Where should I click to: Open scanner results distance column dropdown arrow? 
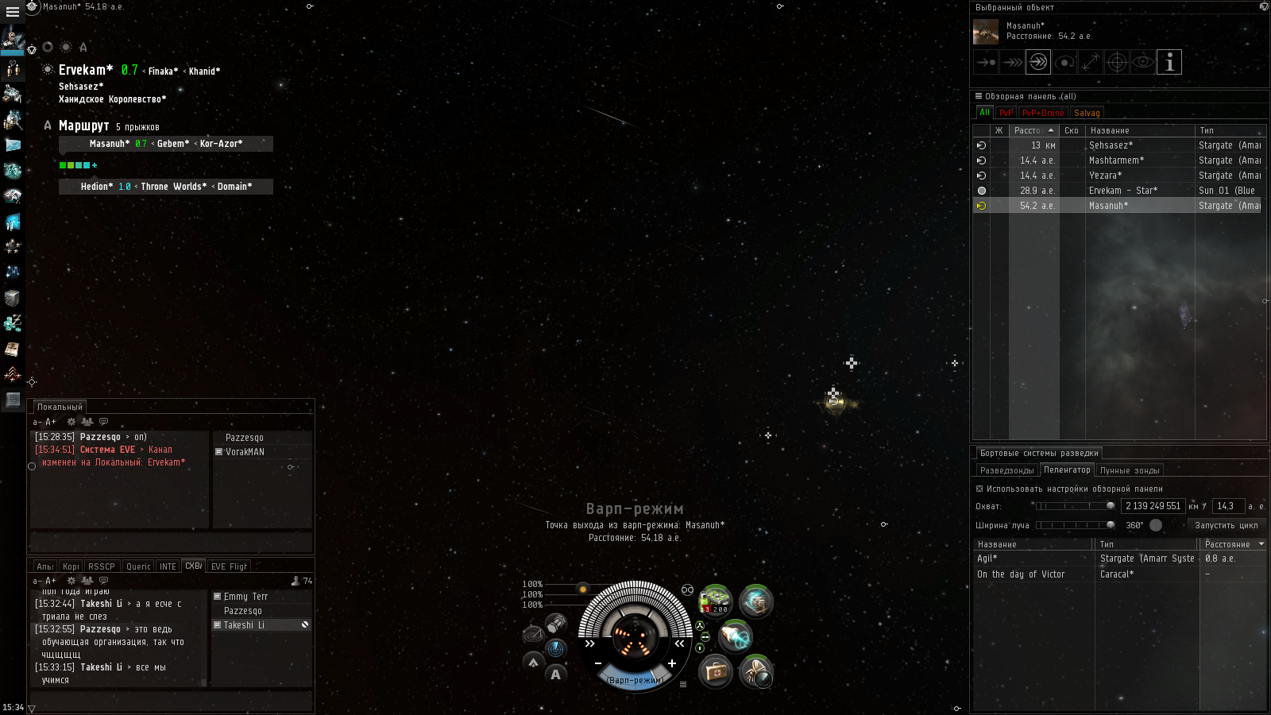pyautogui.click(x=1261, y=544)
